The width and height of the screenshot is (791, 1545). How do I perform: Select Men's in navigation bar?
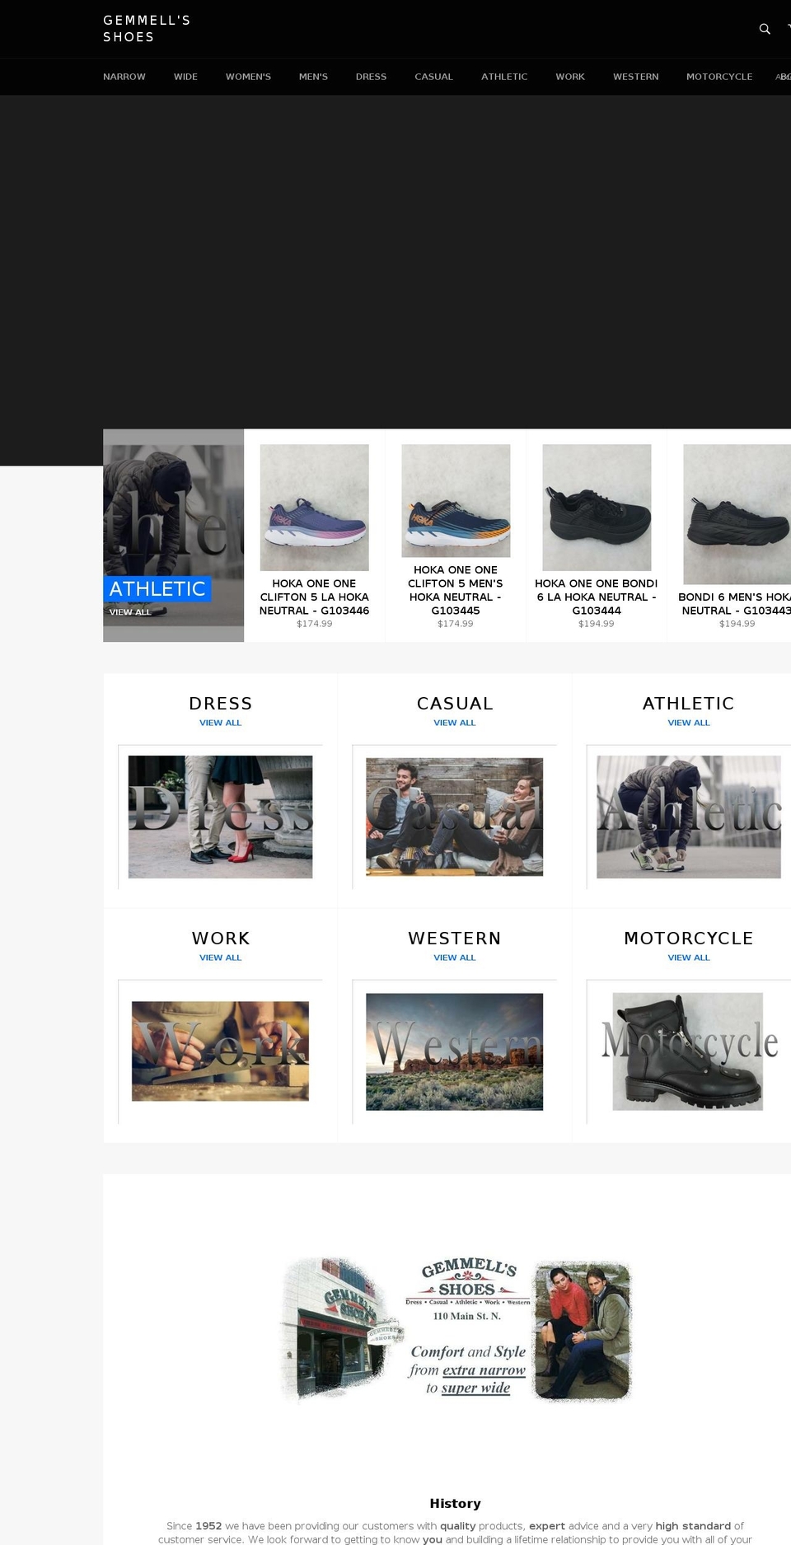pos(313,77)
